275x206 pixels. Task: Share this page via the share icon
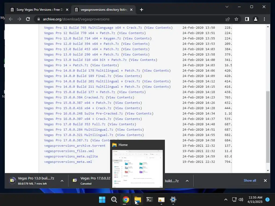[228, 19]
